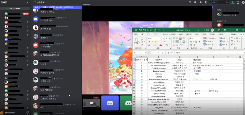Click the 메모 comments button in Excel
Screen dimensions: 245x115
tap(234, 34)
